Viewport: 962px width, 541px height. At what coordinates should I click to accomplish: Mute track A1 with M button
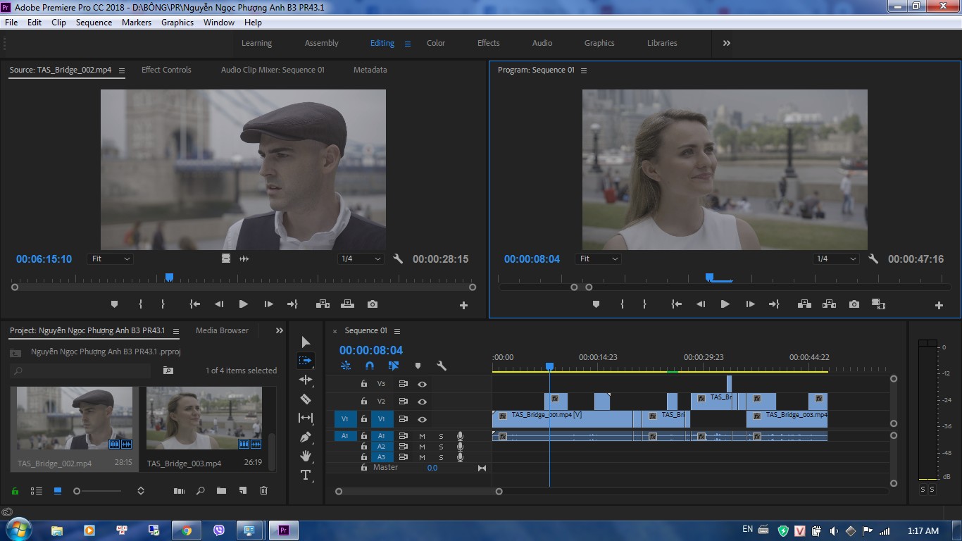422,436
